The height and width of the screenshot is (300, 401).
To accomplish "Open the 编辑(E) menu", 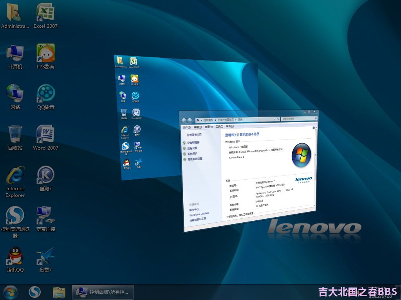I will coord(197,127).
